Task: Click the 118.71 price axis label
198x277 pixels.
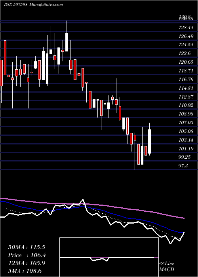Action: pyautogui.click(x=186, y=71)
